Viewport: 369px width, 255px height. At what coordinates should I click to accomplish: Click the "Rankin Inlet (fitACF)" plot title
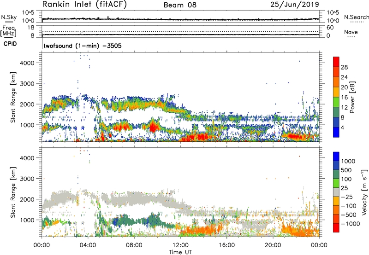coord(84,5)
